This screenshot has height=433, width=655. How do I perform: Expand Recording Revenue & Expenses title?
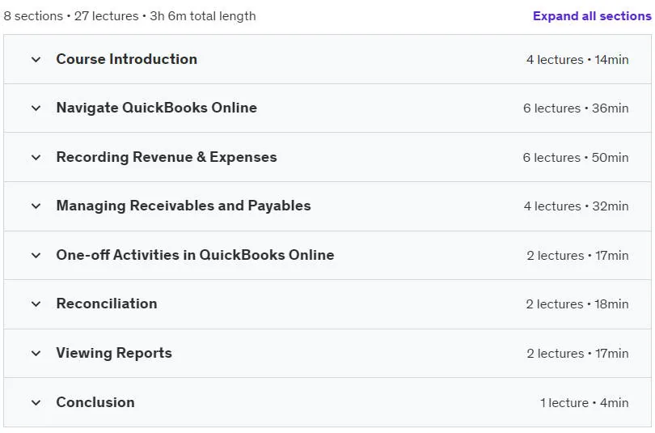click(x=167, y=157)
